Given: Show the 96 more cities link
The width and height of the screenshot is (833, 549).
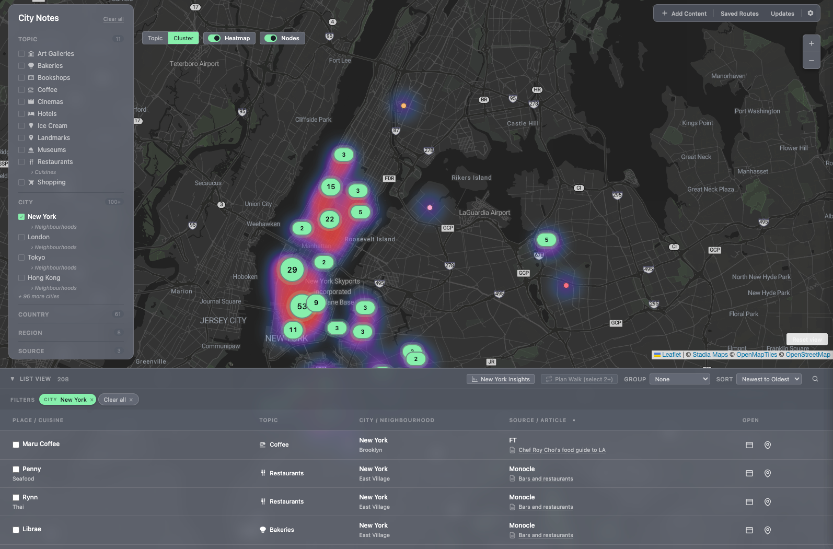Looking at the screenshot, I should pos(39,296).
